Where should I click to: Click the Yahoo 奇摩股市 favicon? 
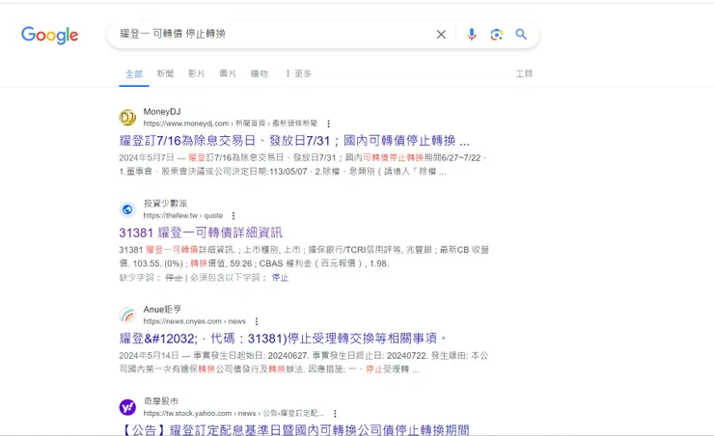pyautogui.click(x=127, y=407)
